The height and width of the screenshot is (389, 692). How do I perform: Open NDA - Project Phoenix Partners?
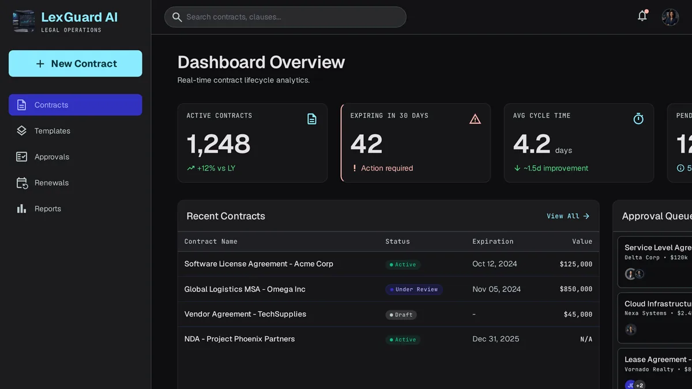[240, 339]
